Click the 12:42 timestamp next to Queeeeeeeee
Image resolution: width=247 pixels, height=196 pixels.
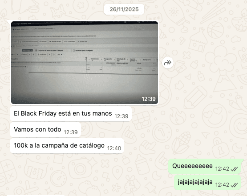pos(222,169)
